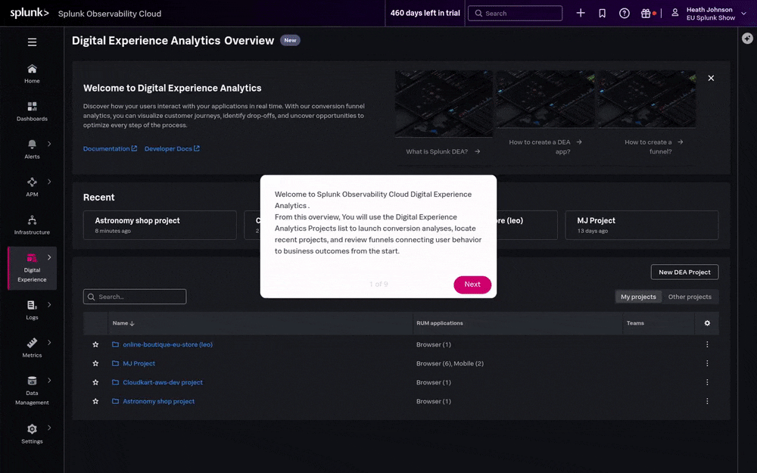This screenshot has height=473, width=757.
Task: Open Logs in the sidebar
Action: (x=32, y=310)
